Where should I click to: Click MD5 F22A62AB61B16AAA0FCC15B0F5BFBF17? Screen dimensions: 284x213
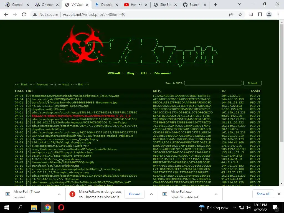(x=182, y=96)
